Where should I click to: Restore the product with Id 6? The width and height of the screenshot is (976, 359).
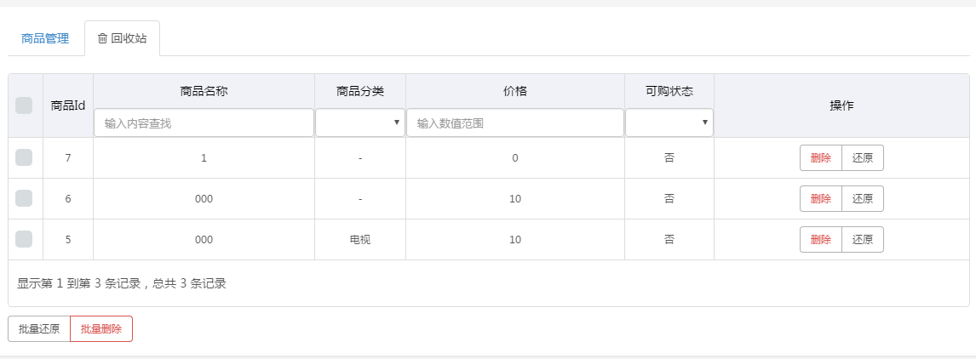863,198
